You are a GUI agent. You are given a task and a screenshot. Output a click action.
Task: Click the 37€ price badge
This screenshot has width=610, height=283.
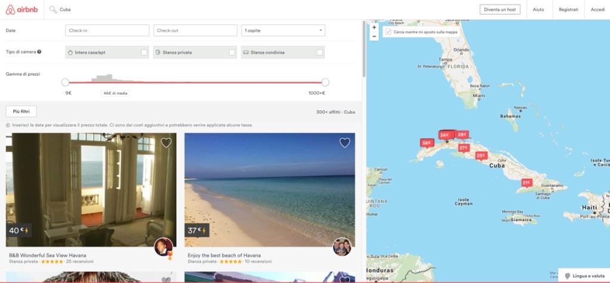[x=197, y=231]
